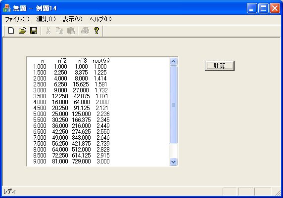Open the 編集(E) menu
Viewport: 283px width, 198px height.
click(x=46, y=19)
